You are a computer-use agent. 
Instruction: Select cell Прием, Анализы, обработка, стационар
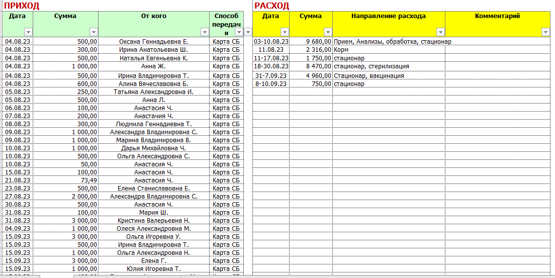(x=389, y=41)
